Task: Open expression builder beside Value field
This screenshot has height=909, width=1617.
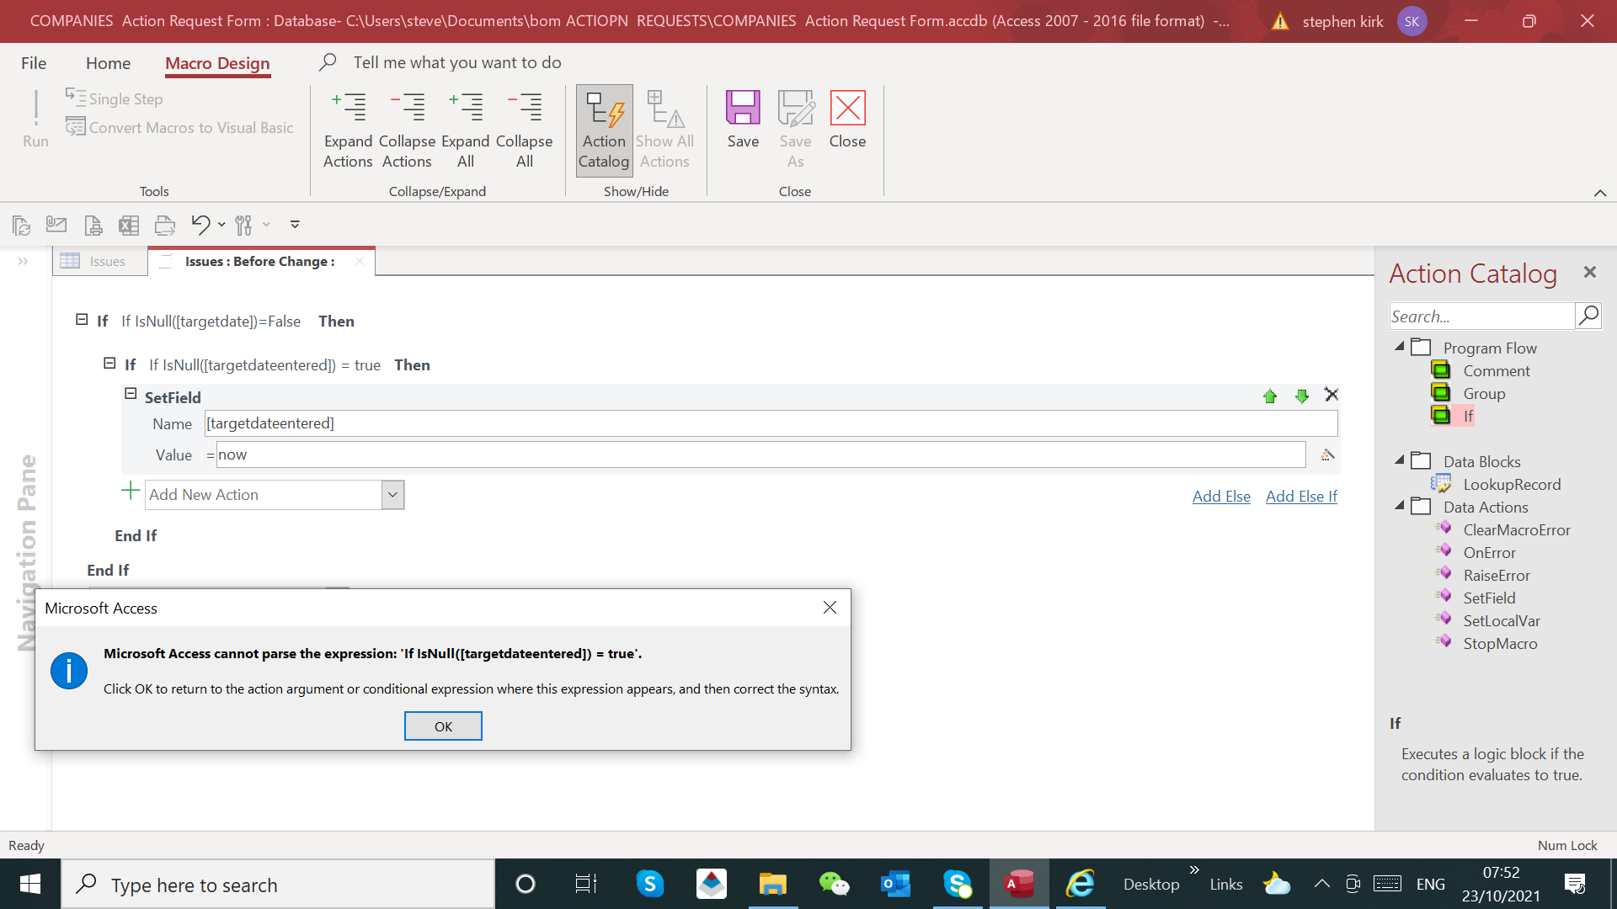Action: coord(1327,455)
